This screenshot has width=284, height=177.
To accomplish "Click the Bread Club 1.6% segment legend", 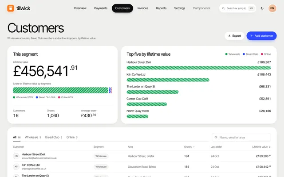I will tap(46, 97).
